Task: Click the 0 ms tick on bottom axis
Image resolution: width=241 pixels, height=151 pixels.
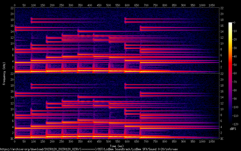Action: [15, 141]
